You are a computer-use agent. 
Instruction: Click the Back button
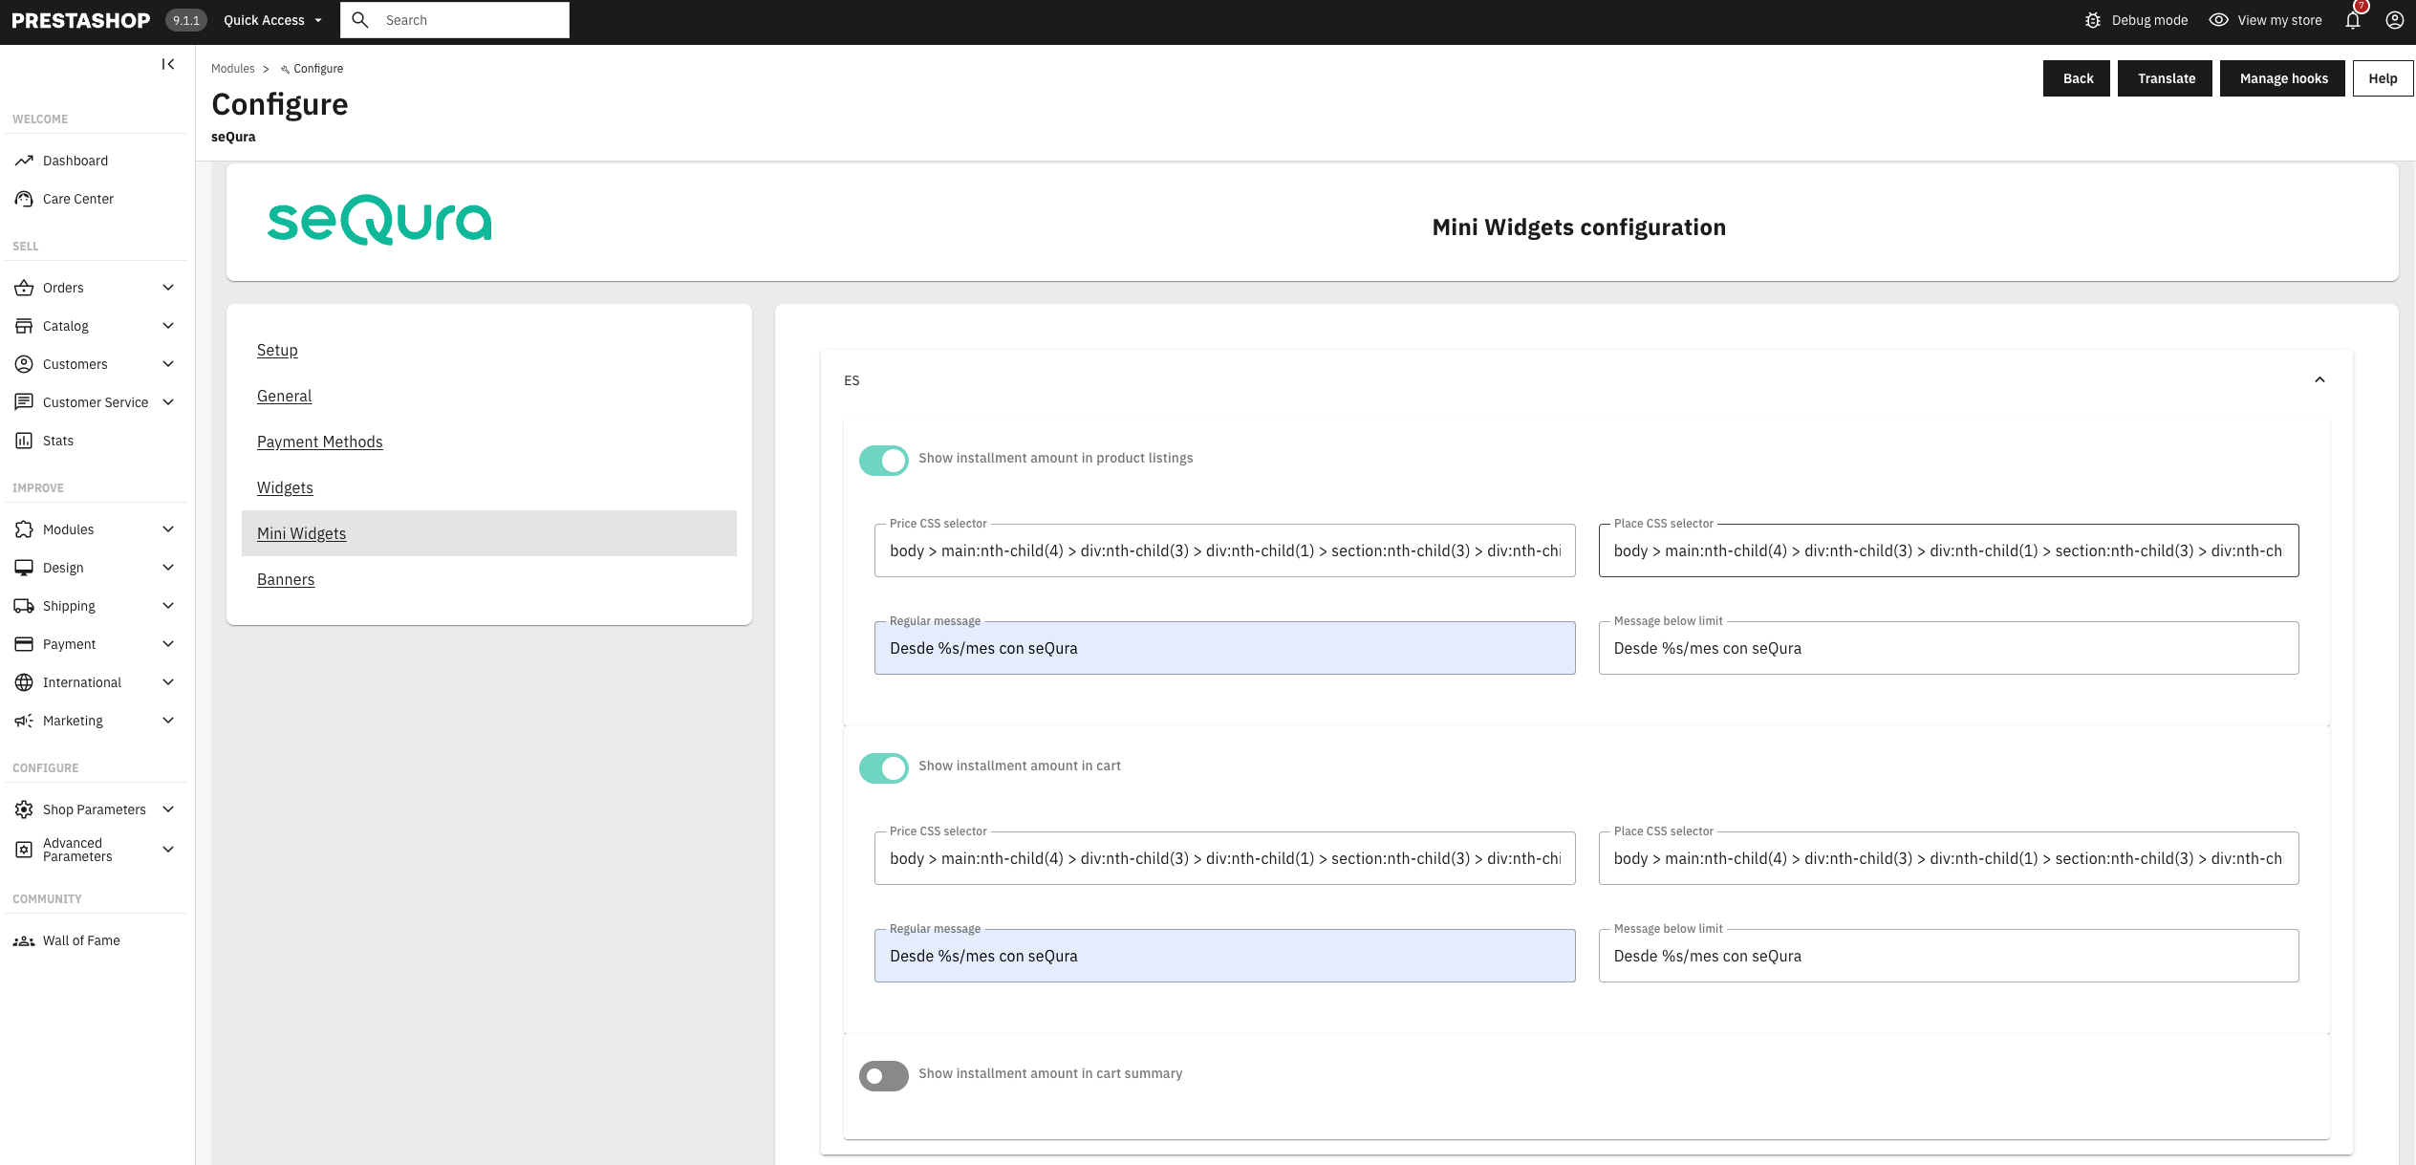(x=2077, y=78)
